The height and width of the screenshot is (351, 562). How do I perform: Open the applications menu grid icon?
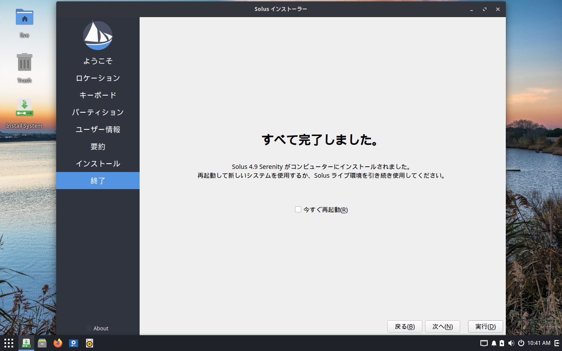coord(9,343)
